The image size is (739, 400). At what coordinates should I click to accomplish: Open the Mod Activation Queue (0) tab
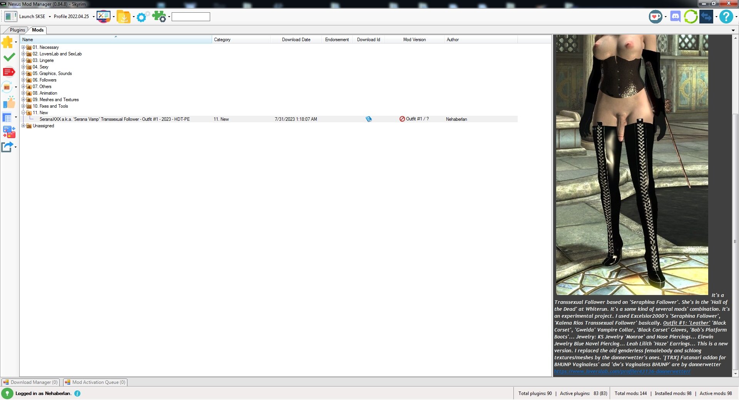click(x=95, y=382)
